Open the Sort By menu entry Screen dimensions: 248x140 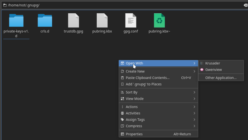pos(158,92)
